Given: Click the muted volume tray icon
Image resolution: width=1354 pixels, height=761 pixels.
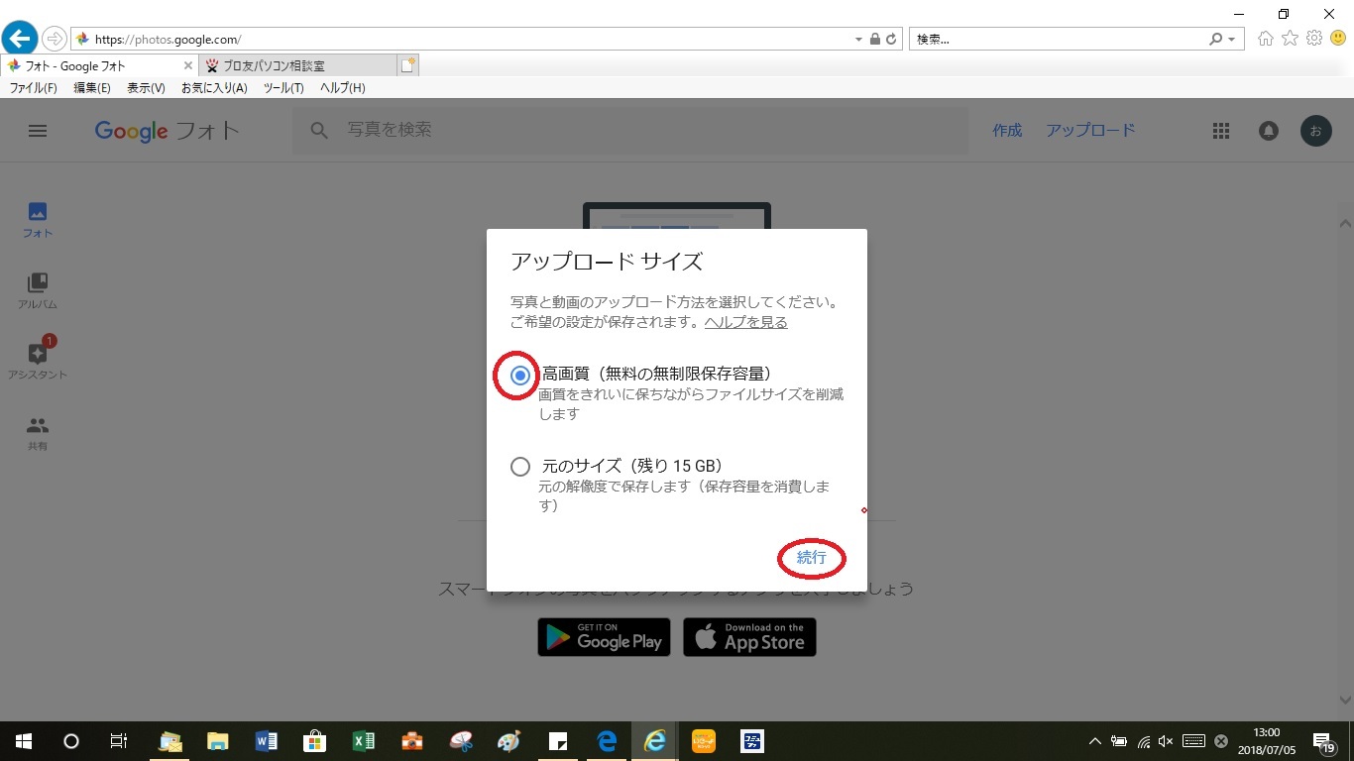Looking at the screenshot, I should (1166, 741).
